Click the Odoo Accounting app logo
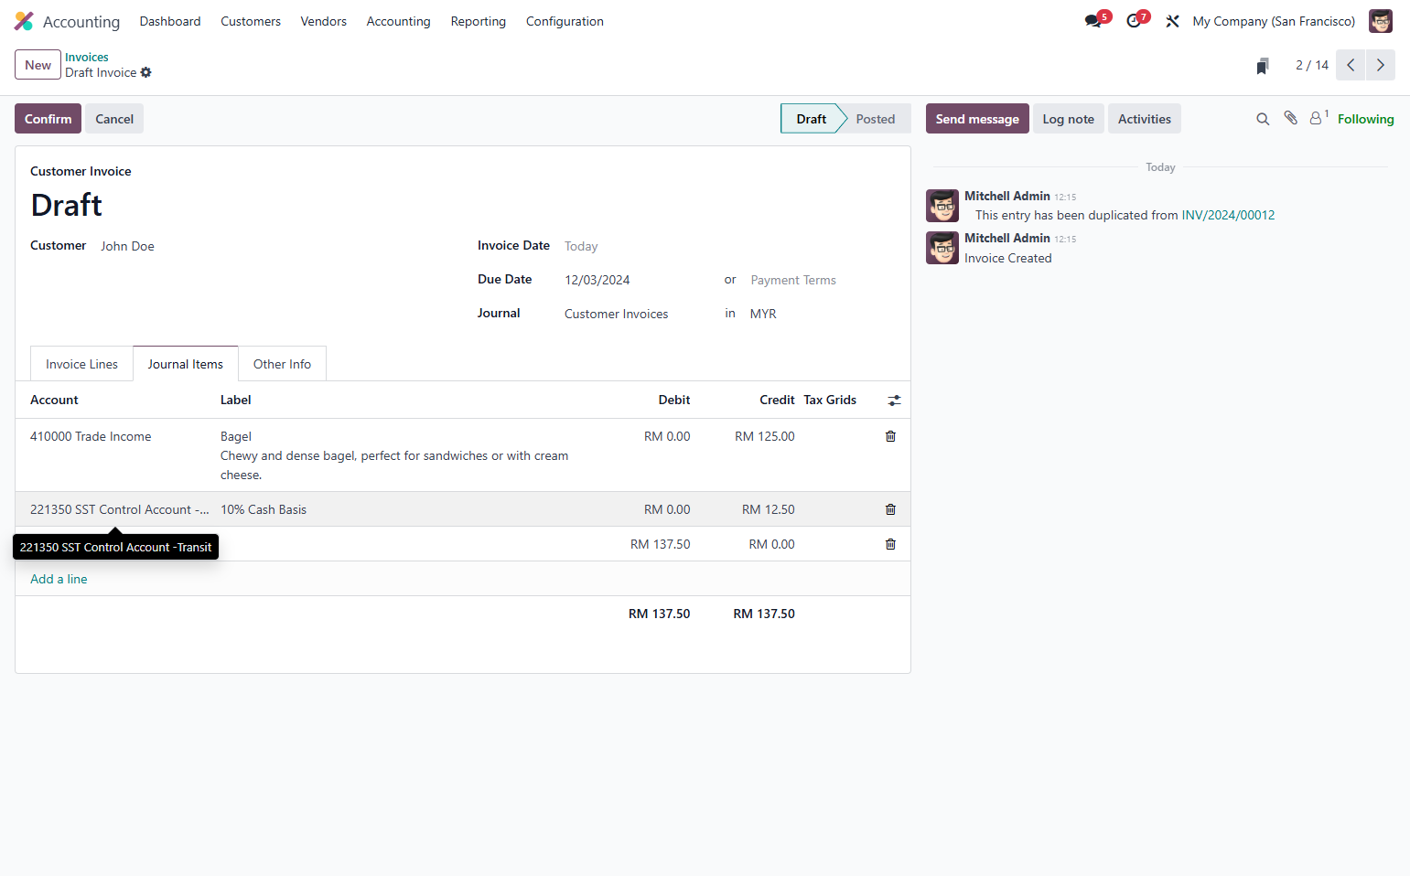 pyautogui.click(x=24, y=21)
